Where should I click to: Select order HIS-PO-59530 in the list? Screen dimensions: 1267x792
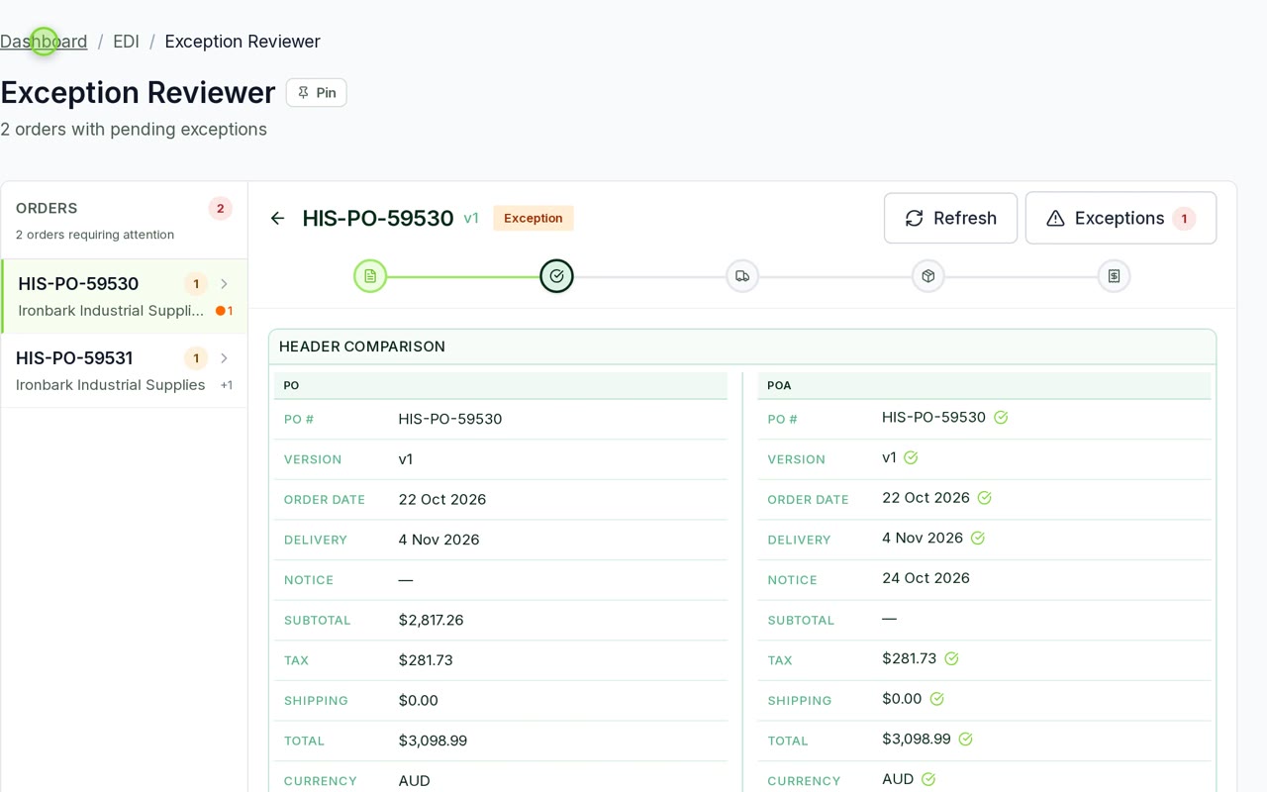[x=125, y=296]
